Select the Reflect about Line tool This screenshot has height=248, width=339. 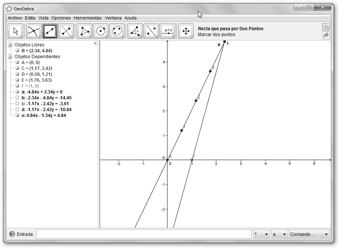[151, 31]
